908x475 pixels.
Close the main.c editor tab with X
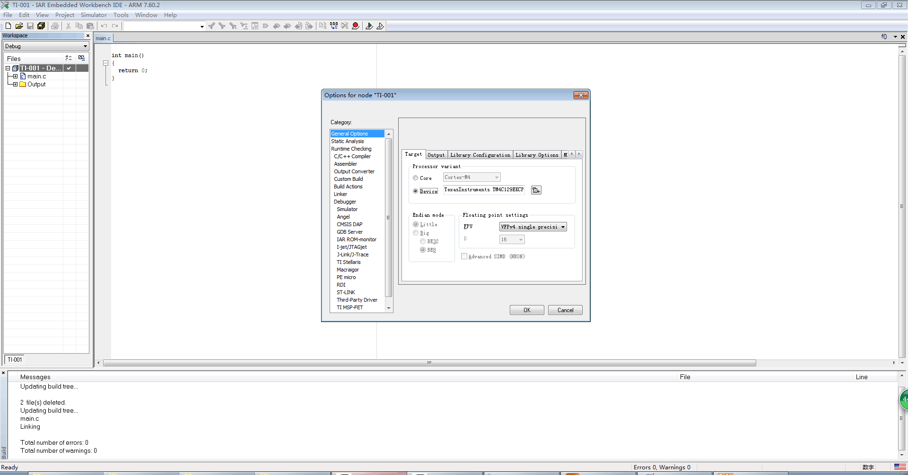pos(902,37)
